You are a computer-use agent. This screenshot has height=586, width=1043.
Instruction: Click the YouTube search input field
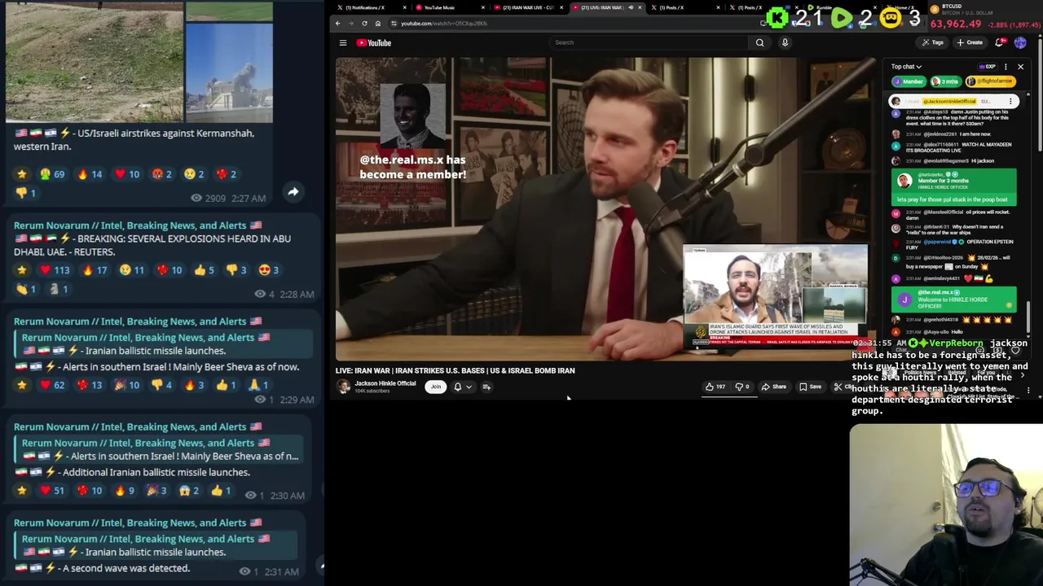tap(649, 42)
